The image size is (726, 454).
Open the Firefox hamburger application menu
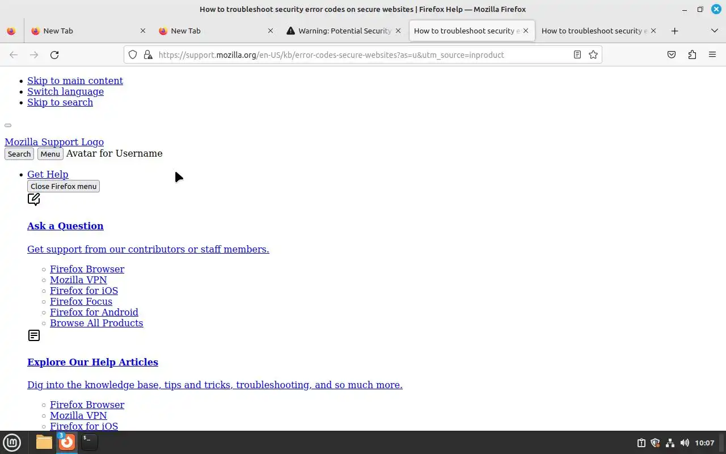pos(712,54)
